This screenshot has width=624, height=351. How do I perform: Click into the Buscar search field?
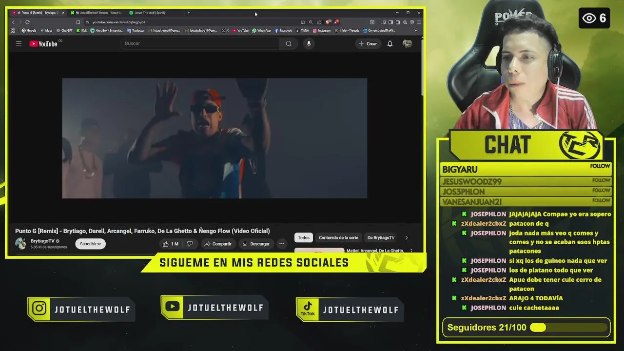200,43
